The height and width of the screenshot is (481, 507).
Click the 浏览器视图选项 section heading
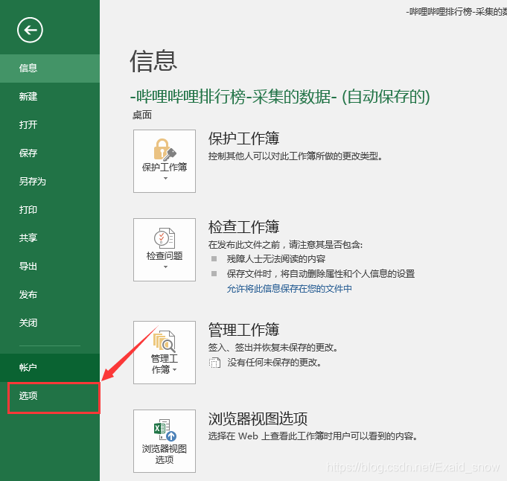tap(258, 418)
